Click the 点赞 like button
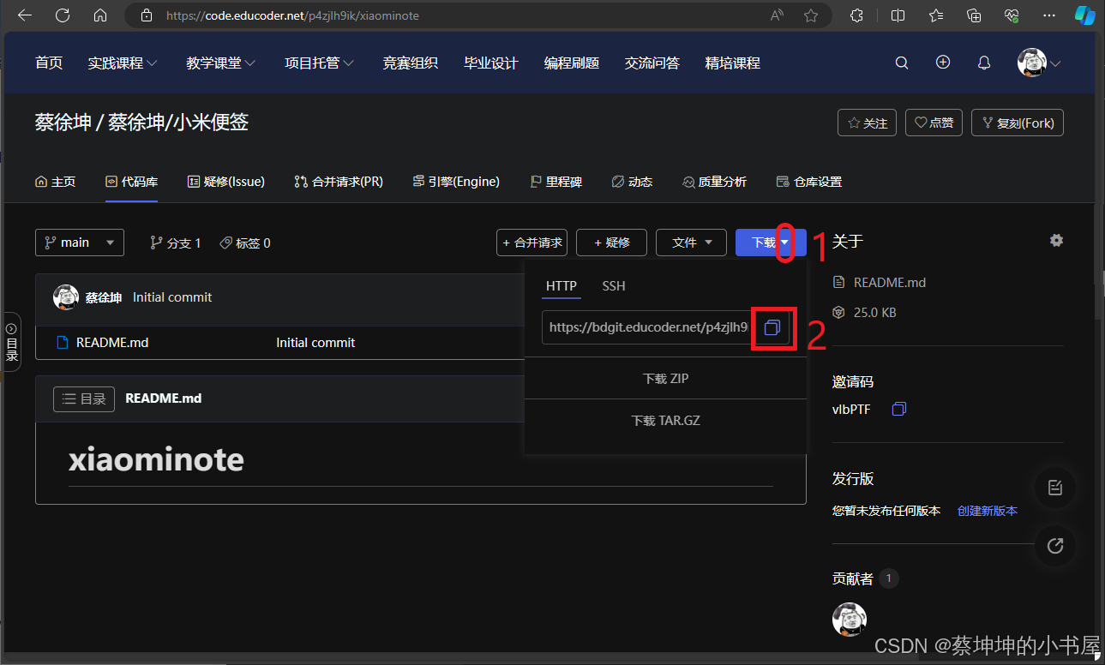The height and width of the screenshot is (665, 1105). (x=934, y=123)
